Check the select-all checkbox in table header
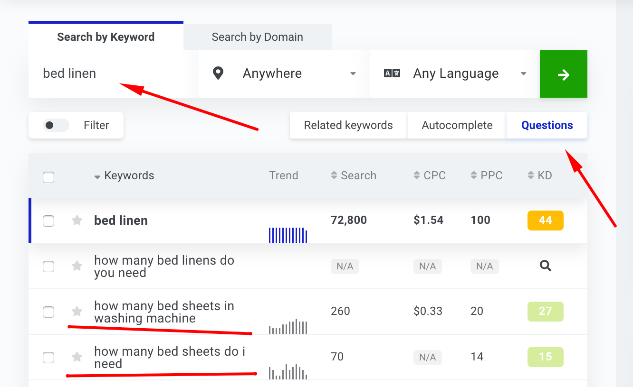The image size is (633, 387). pyautogui.click(x=48, y=177)
